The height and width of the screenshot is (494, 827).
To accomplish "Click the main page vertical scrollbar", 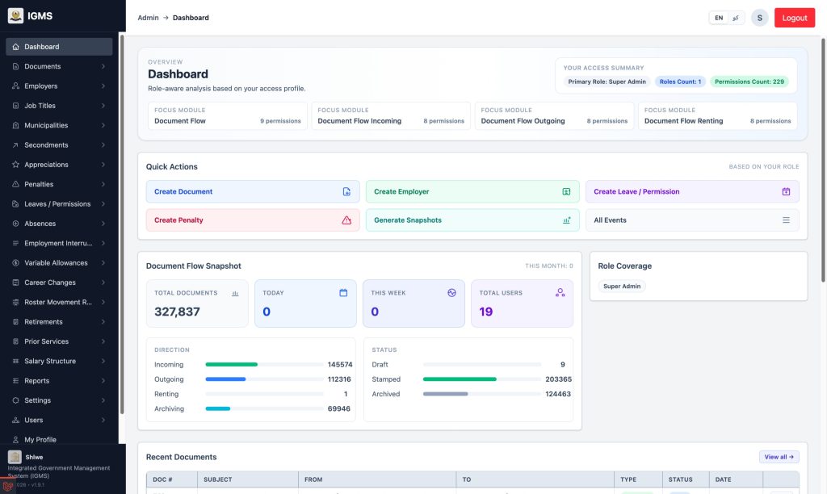I will pyautogui.click(x=823, y=160).
